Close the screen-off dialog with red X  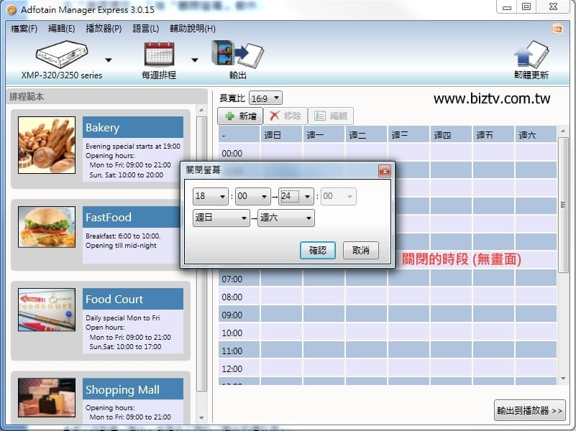pyautogui.click(x=384, y=170)
